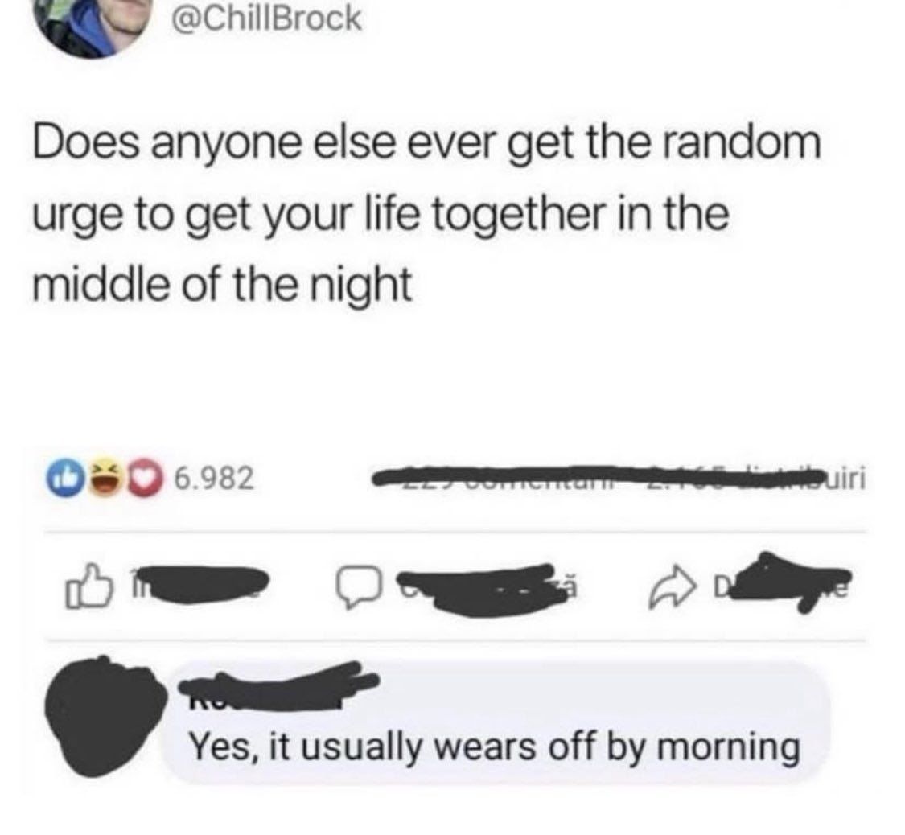The width and height of the screenshot is (905, 835).
Task: Tap the speech bubble Comment icon
Action: click(x=359, y=587)
